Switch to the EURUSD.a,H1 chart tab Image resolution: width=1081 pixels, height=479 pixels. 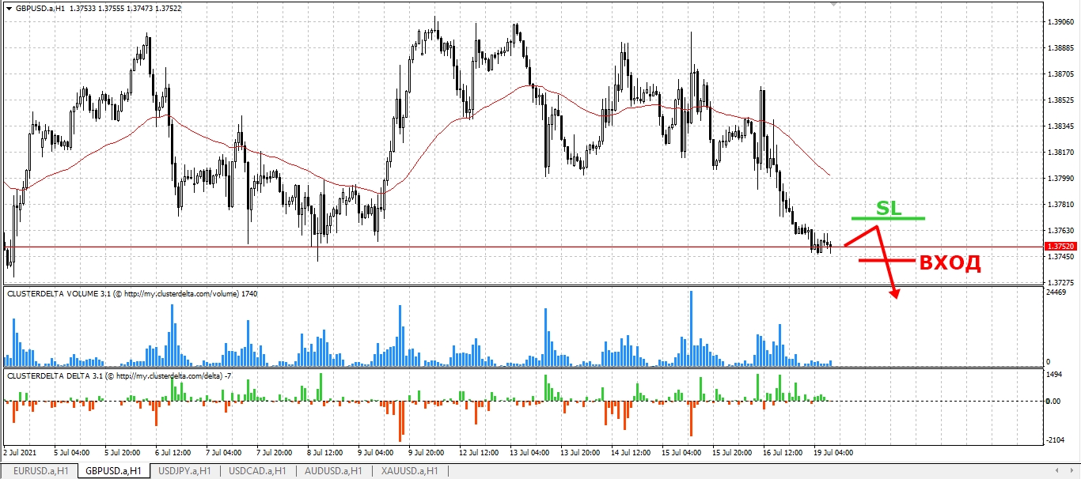(x=40, y=471)
